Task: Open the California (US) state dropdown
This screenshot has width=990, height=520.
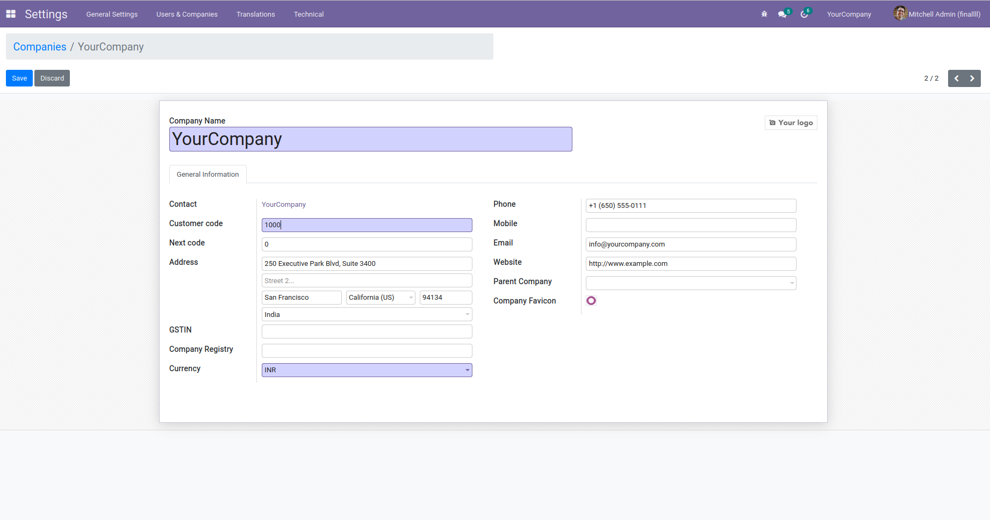Action: tap(411, 298)
